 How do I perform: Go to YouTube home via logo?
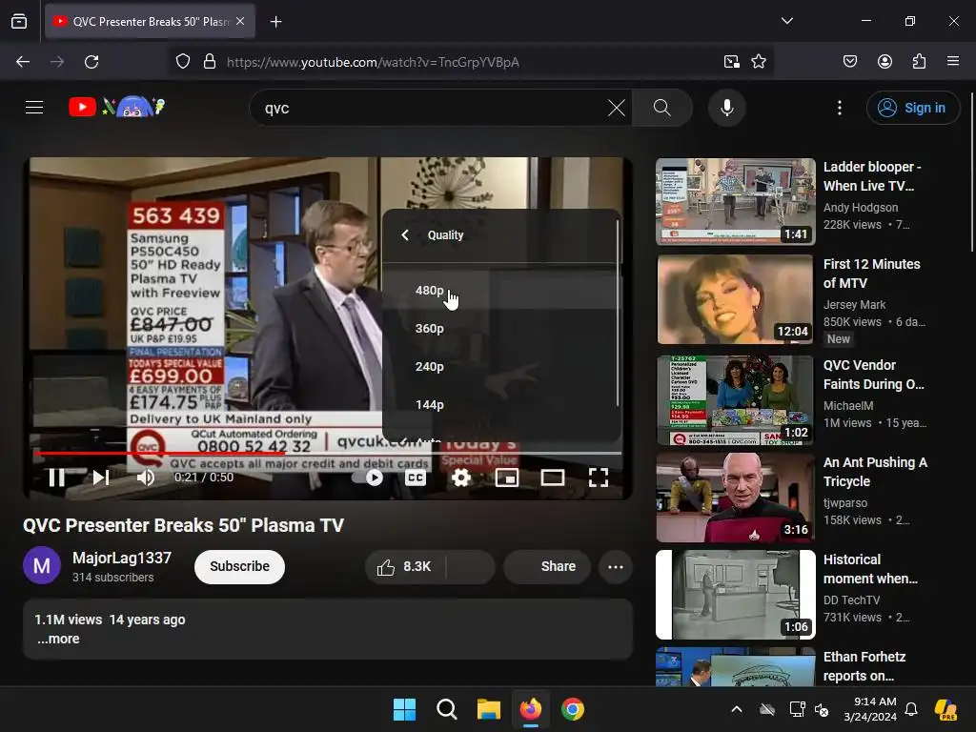(x=116, y=107)
